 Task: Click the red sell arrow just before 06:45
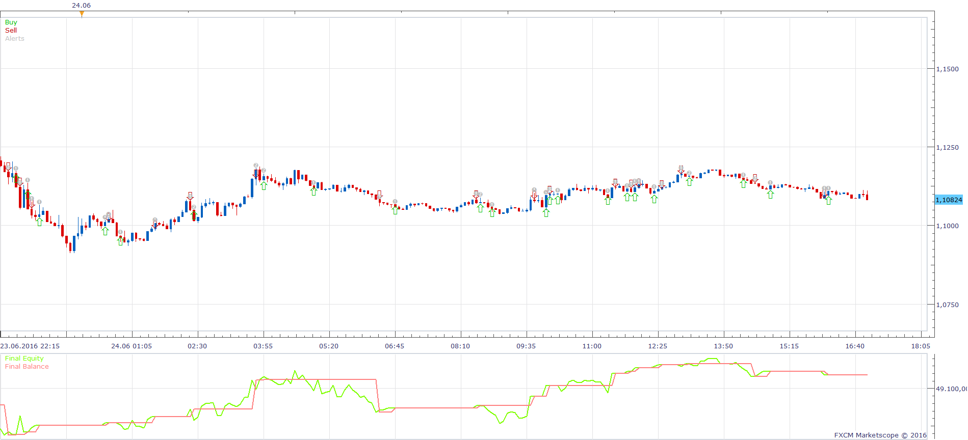point(379,195)
